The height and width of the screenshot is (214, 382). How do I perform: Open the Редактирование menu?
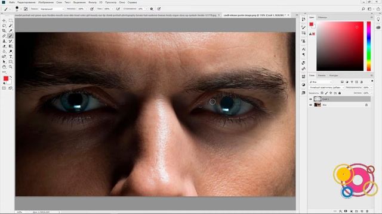click(x=26, y=2)
